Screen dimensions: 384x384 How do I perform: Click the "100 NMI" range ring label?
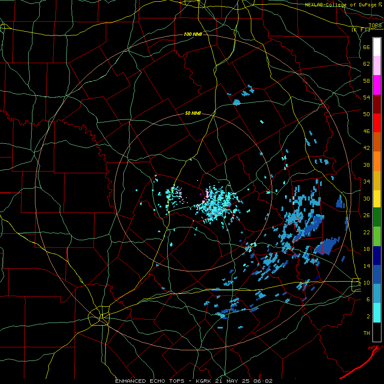(x=193, y=34)
